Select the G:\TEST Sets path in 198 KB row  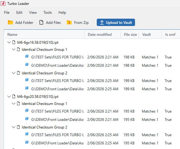[x=58, y=57]
